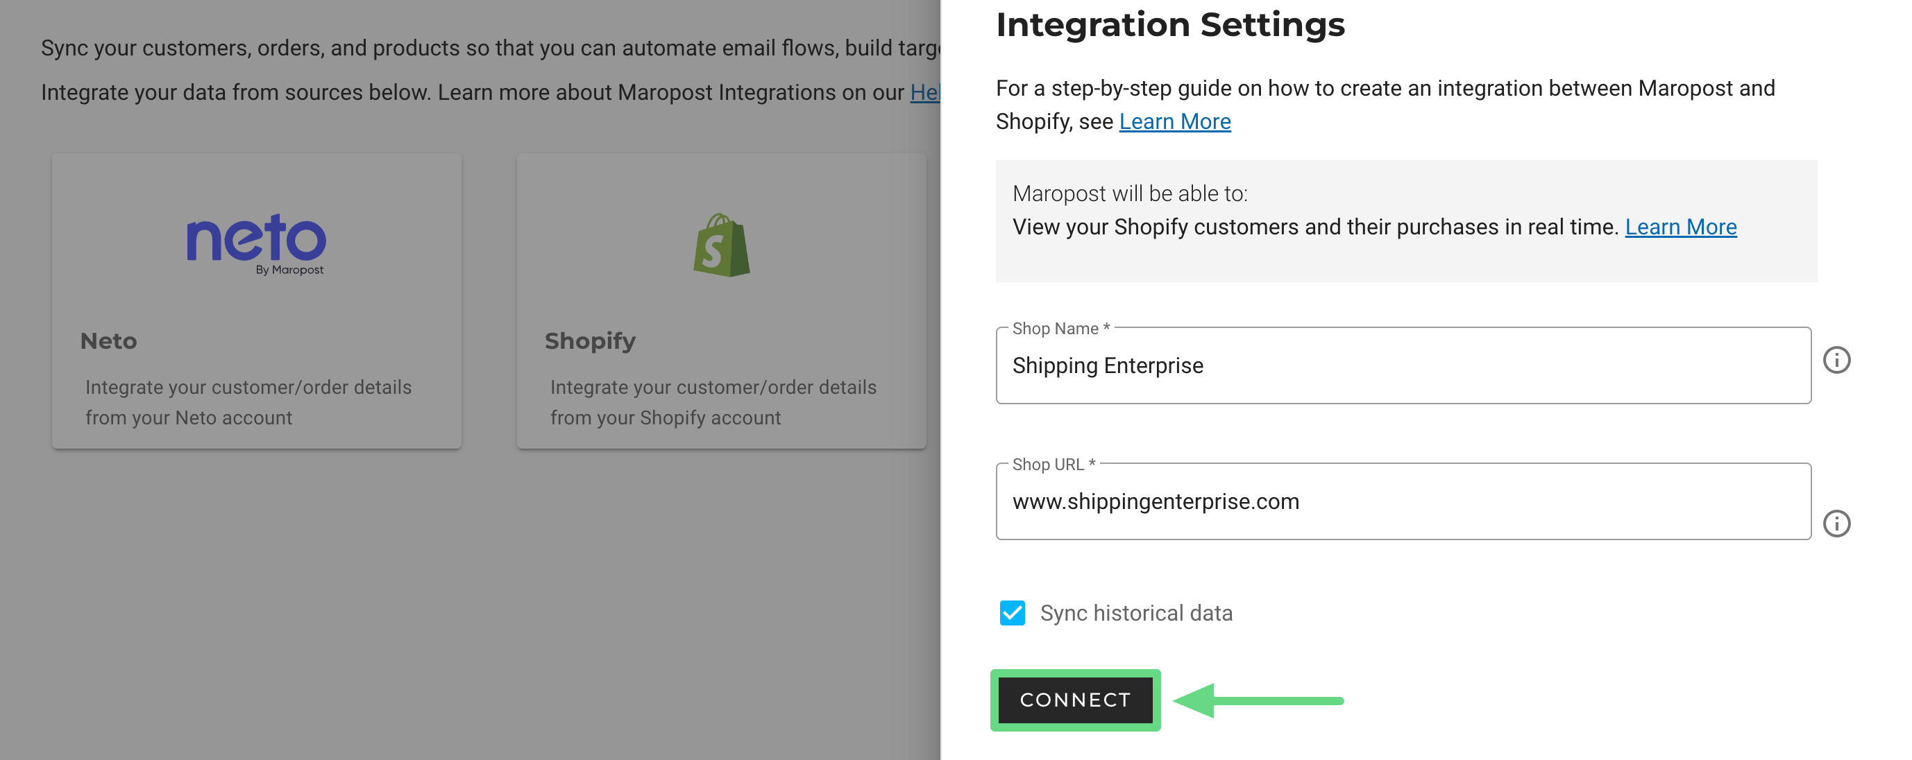Select the Neto integration card title
This screenshot has width=1912, height=760.
[x=108, y=341]
